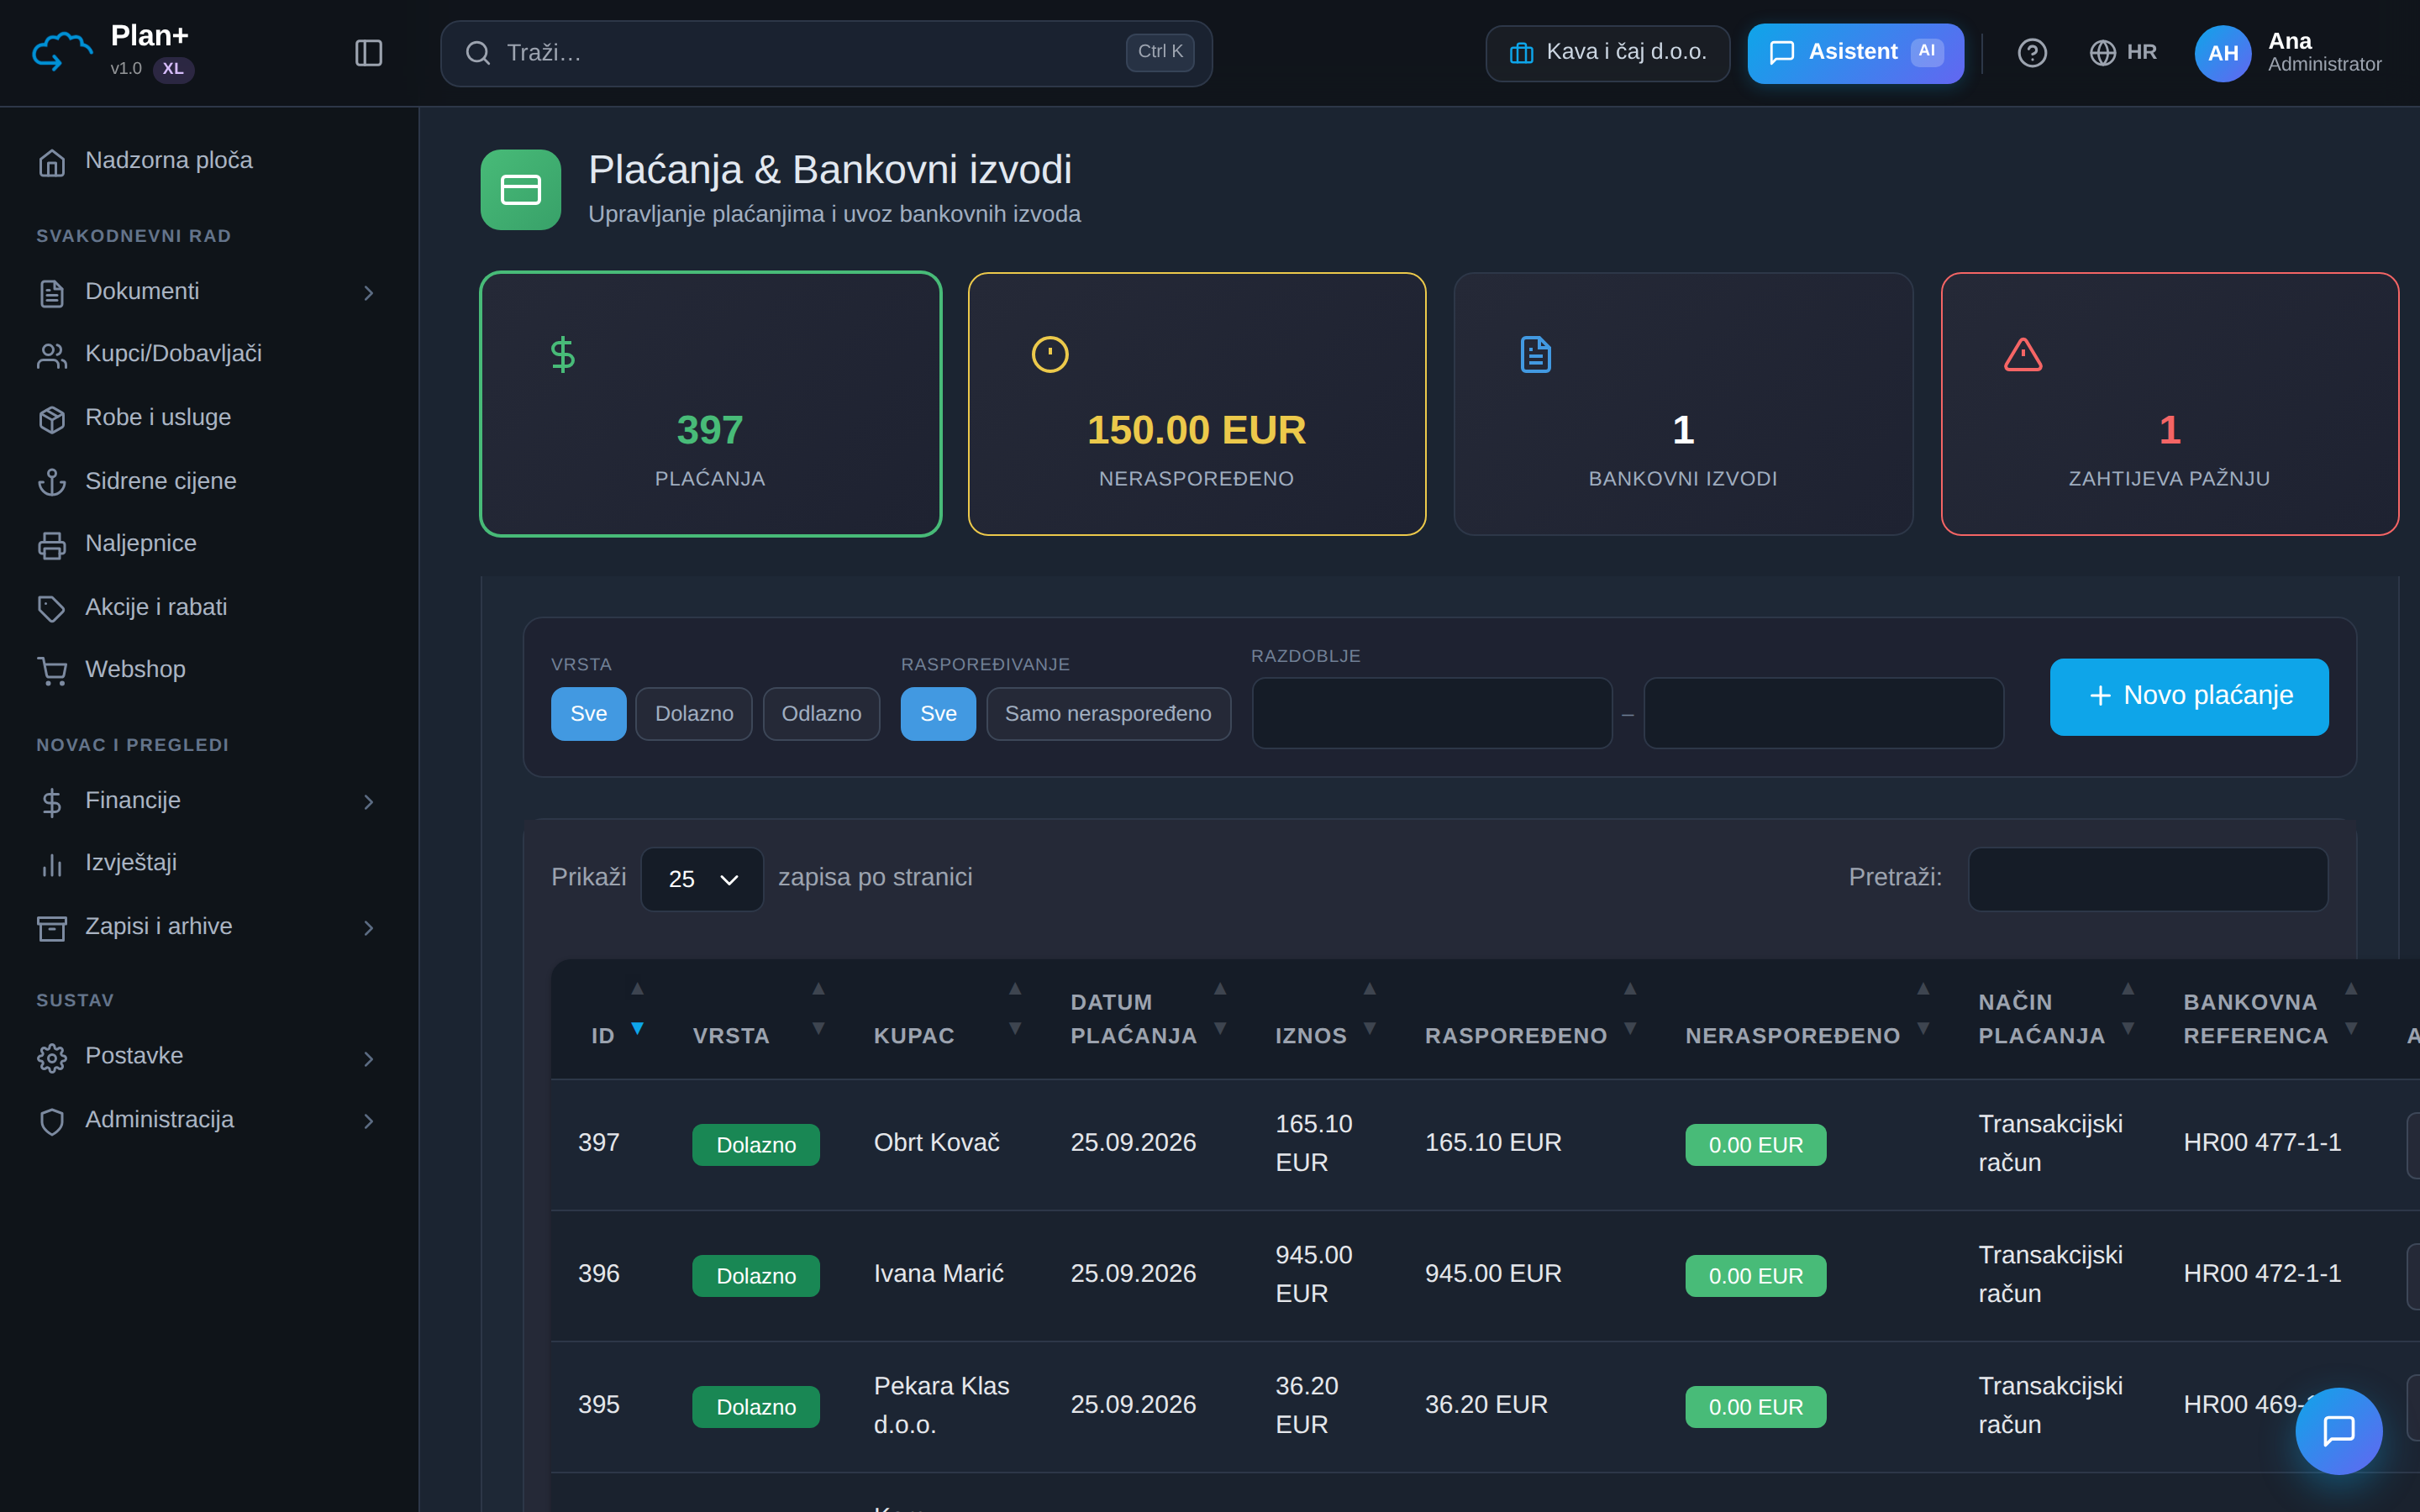
Task: Open Izvještaji in sidebar
Action: point(209,863)
